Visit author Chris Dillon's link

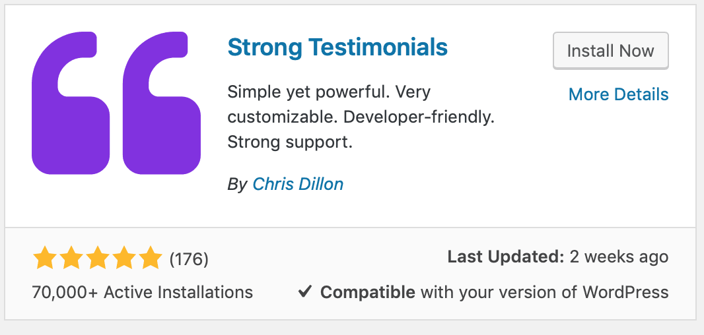298,184
